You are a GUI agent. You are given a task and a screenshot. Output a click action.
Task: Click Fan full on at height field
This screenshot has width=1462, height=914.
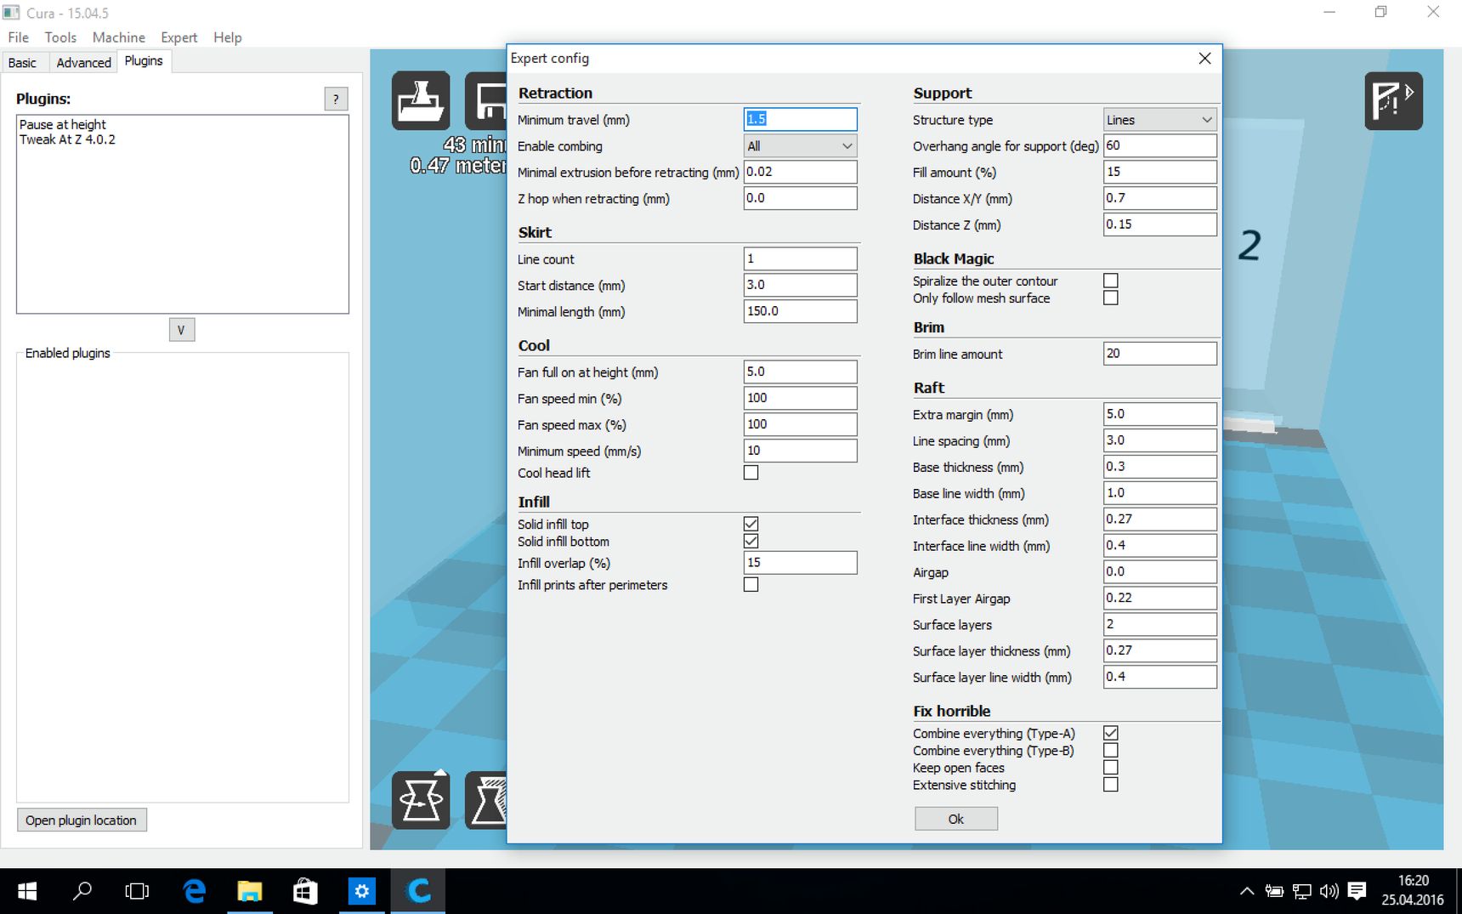click(800, 372)
